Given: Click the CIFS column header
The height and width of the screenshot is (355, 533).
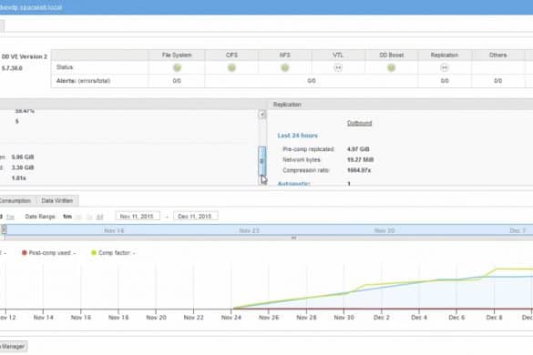Looking at the screenshot, I should tap(231, 55).
